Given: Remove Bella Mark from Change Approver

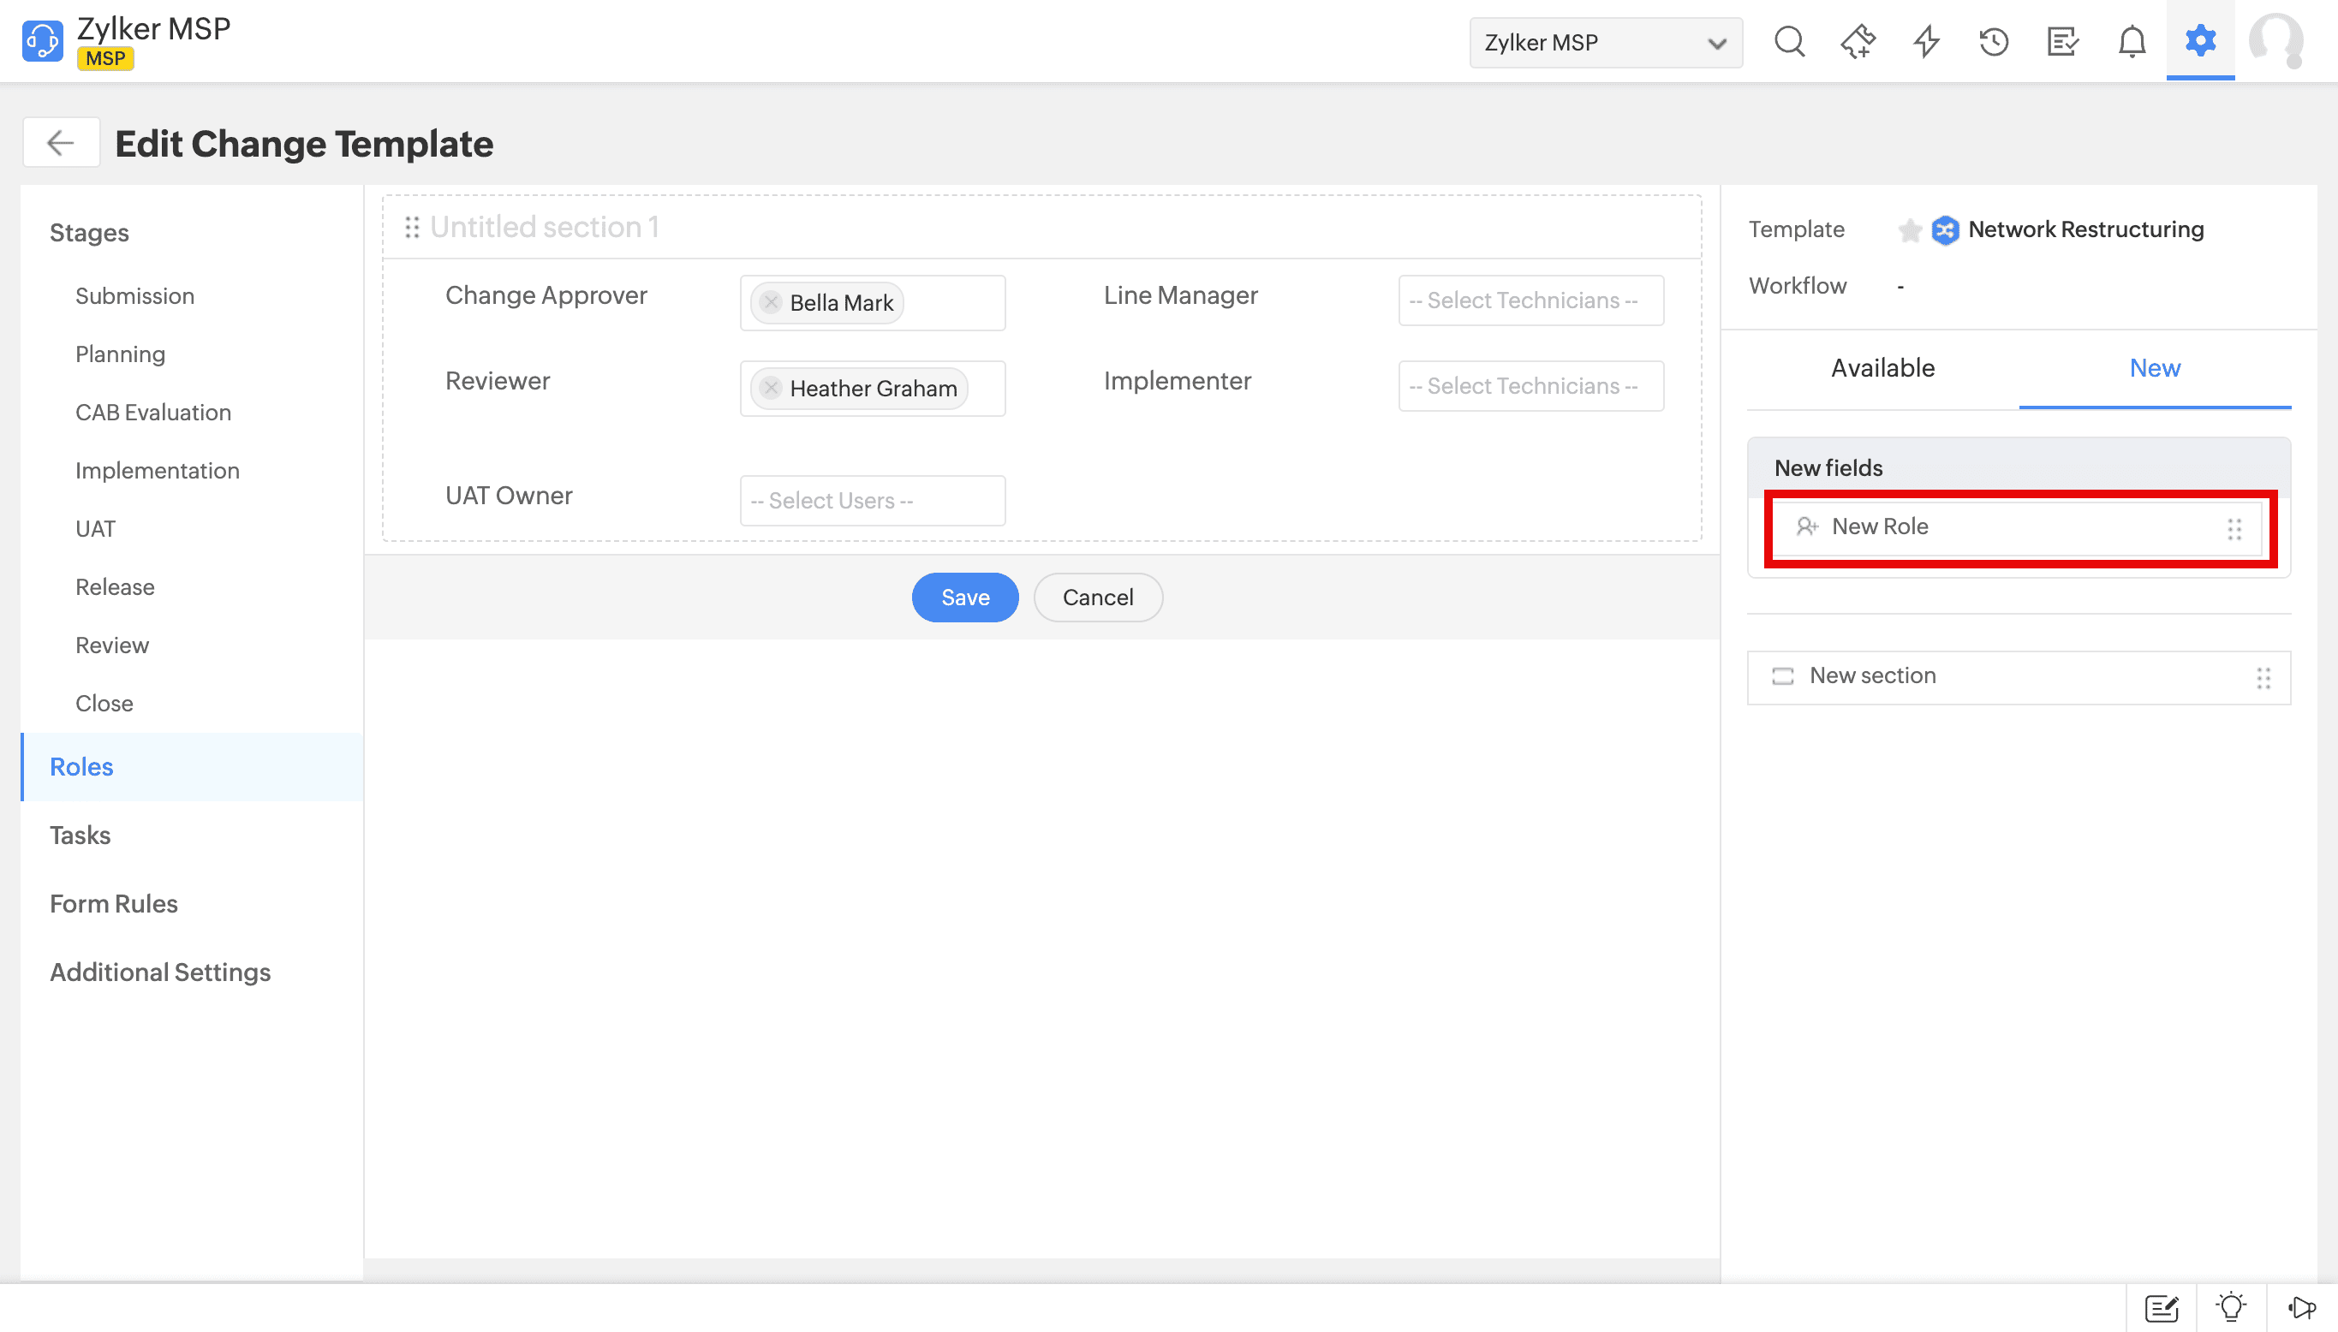Looking at the screenshot, I should 771,302.
